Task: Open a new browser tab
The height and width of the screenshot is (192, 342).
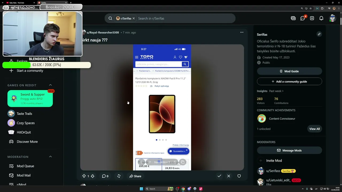Action: (x=71, y=3)
